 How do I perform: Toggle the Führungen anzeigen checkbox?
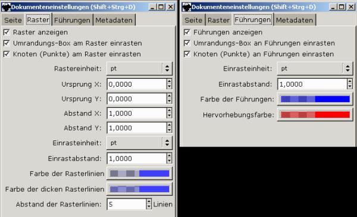click(x=187, y=32)
